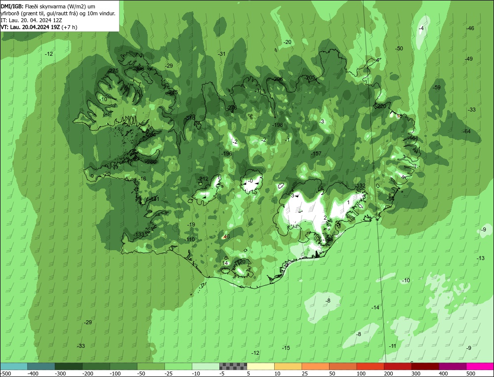Click the -16 value on the map
Viewport: 494px width, 377px height.
(x=142, y=179)
